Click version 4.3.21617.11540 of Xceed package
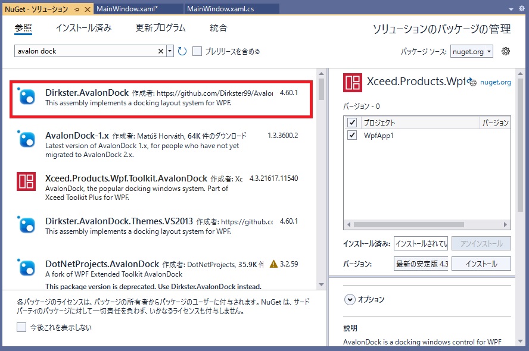This screenshot has height=351, width=529. (x=273, y=178)
